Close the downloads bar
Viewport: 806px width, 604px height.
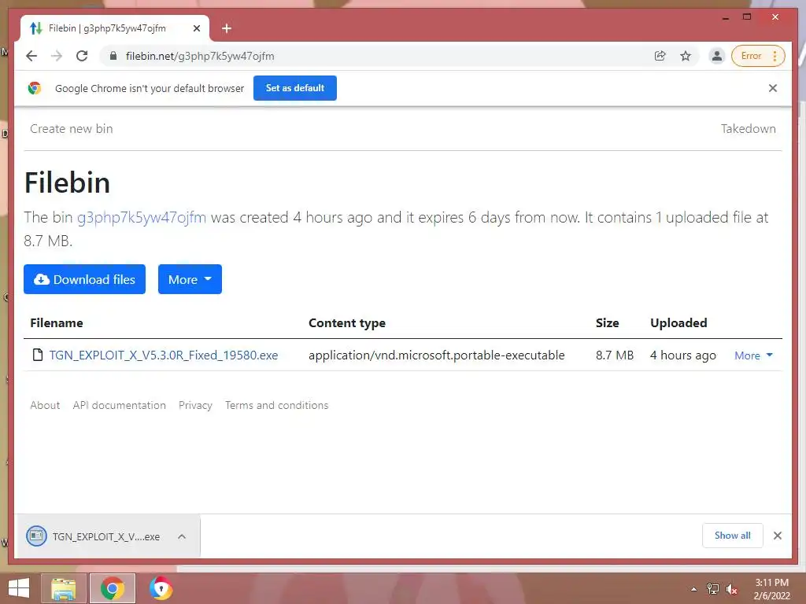pyautogui.click(x=777, y=536)
